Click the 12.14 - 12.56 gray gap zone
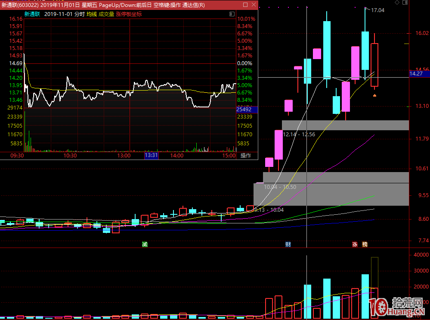Image resolution: width=430 pixels, height=320 pixels. 345,125
